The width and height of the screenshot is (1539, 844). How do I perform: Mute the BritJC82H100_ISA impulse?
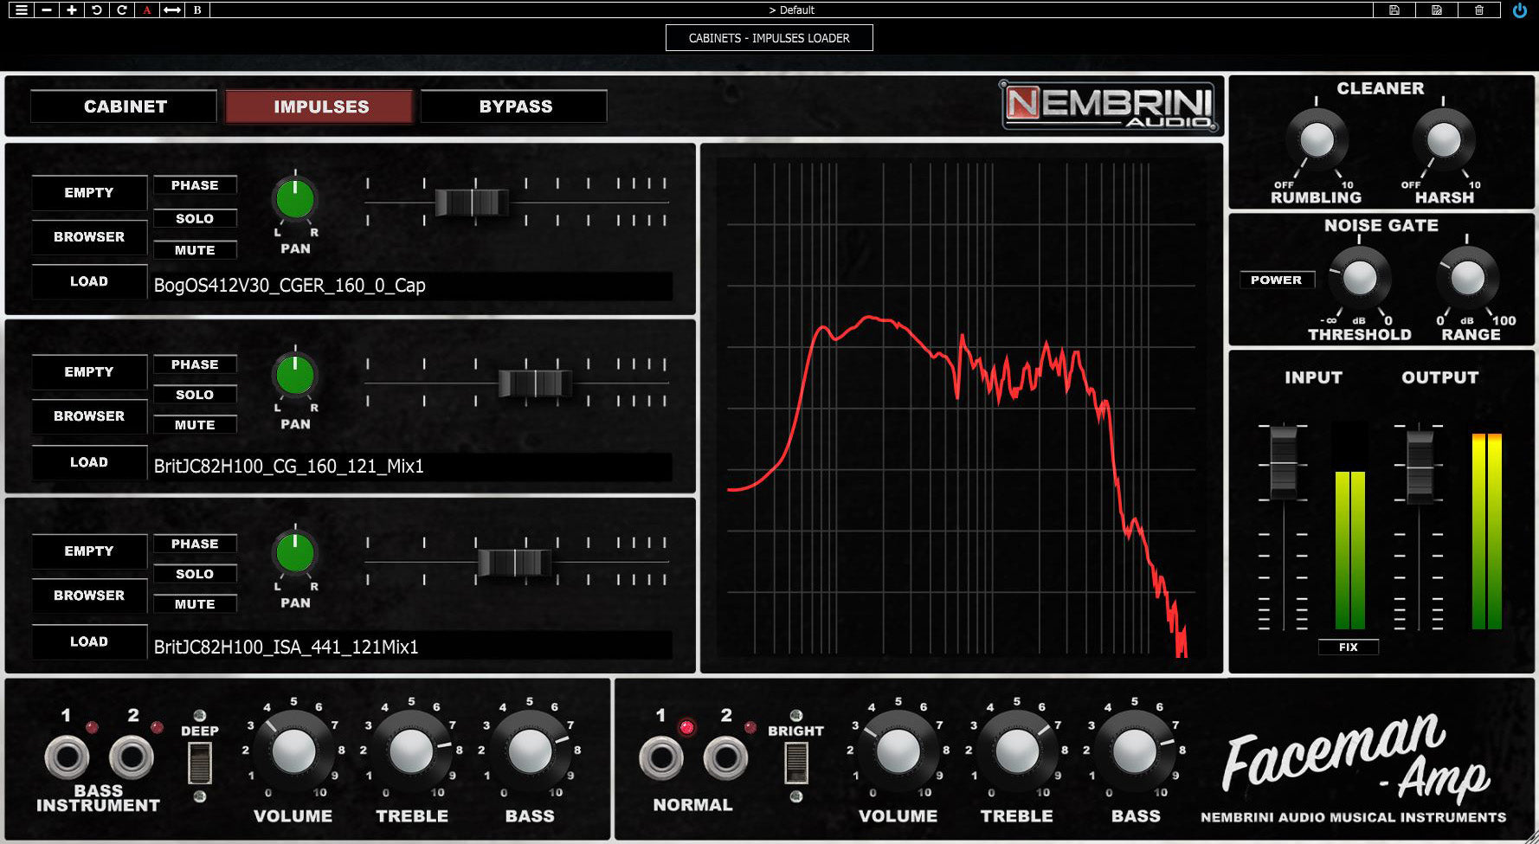pos(195,604)
